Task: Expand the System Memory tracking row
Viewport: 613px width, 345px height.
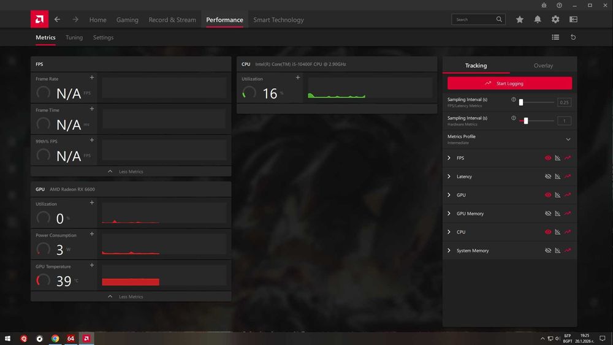Action: click(449, 251)
